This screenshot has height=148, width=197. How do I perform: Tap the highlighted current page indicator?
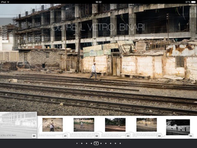96,143
